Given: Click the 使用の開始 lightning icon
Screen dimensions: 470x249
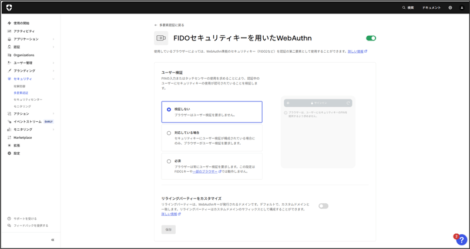Looking at the screenshot, I should (9, 23).
